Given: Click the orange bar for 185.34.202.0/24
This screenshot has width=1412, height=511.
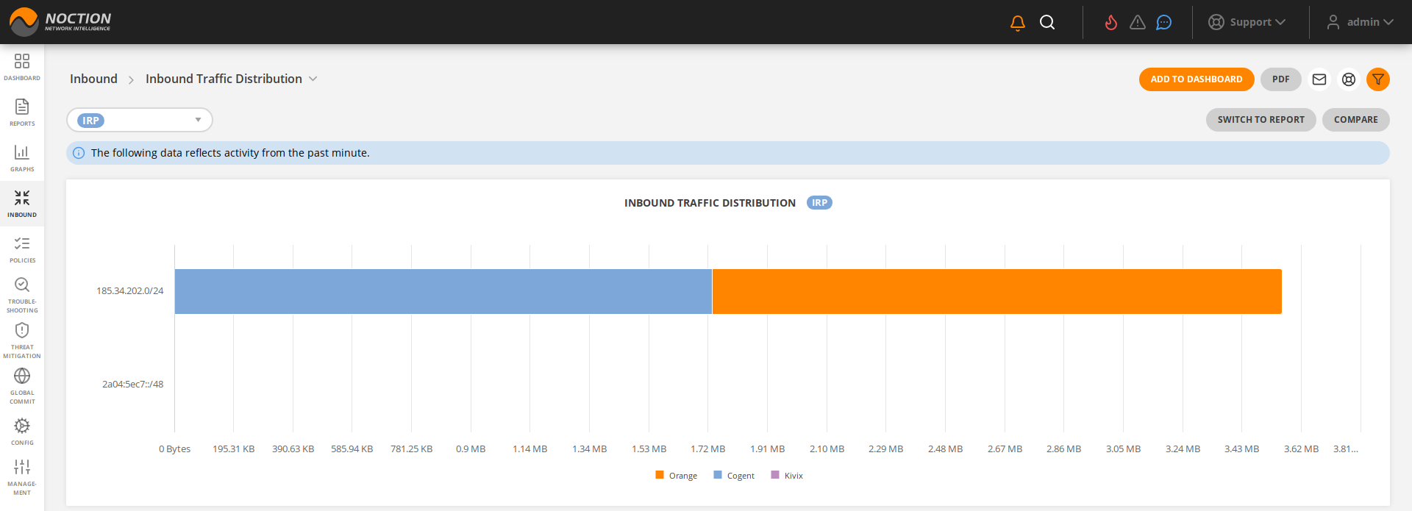Looking at the screenshot, I should coord(996,291).
